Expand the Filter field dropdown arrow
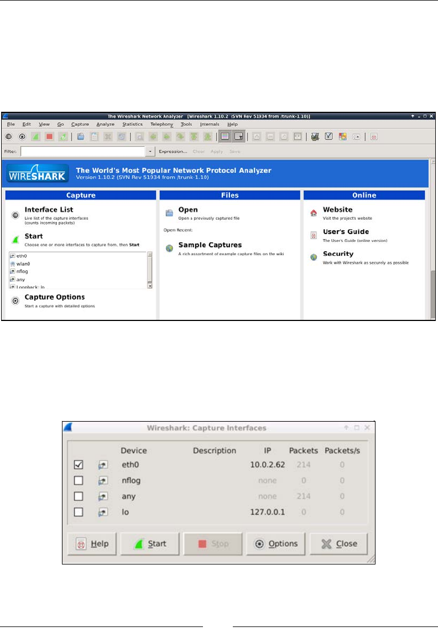438x632 pixels. click(150, 152)
